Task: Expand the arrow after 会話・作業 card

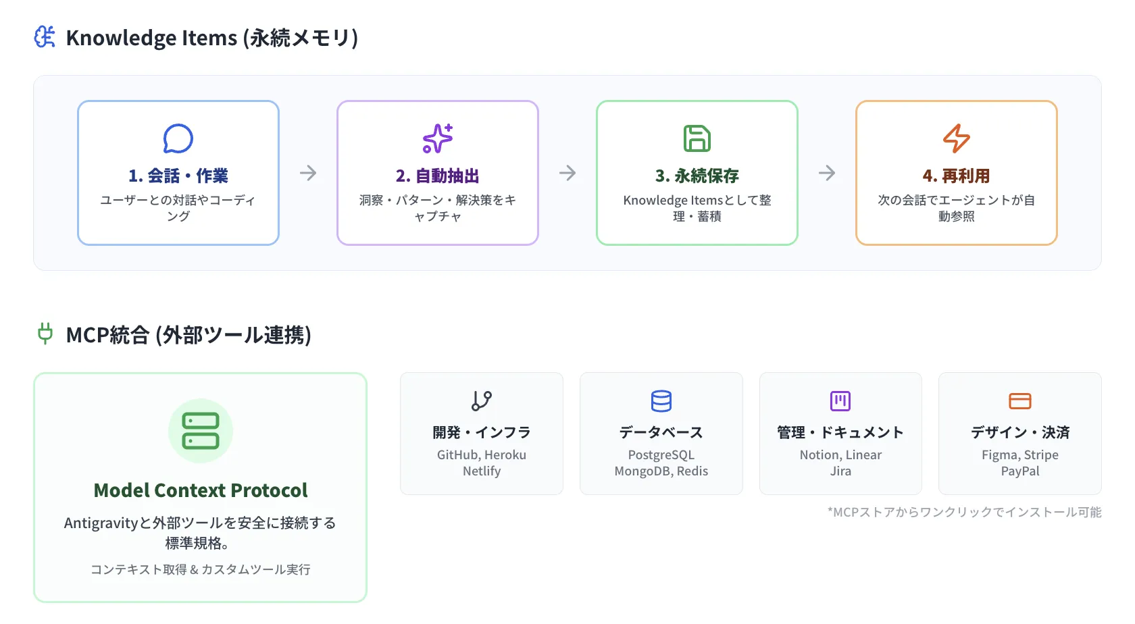Action: tap(308, 173)
